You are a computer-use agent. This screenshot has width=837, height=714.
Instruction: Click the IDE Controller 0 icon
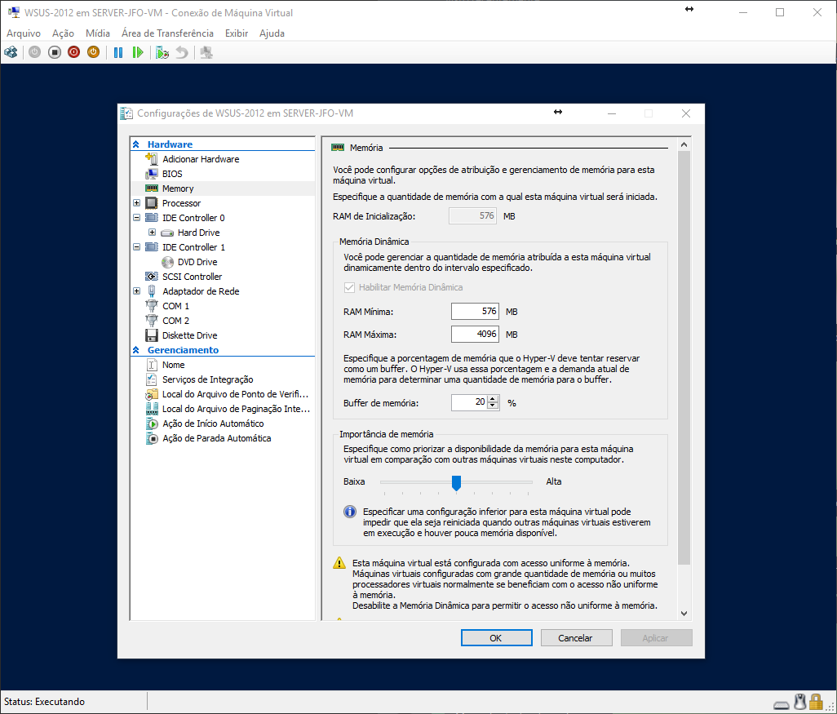[152, 218]
